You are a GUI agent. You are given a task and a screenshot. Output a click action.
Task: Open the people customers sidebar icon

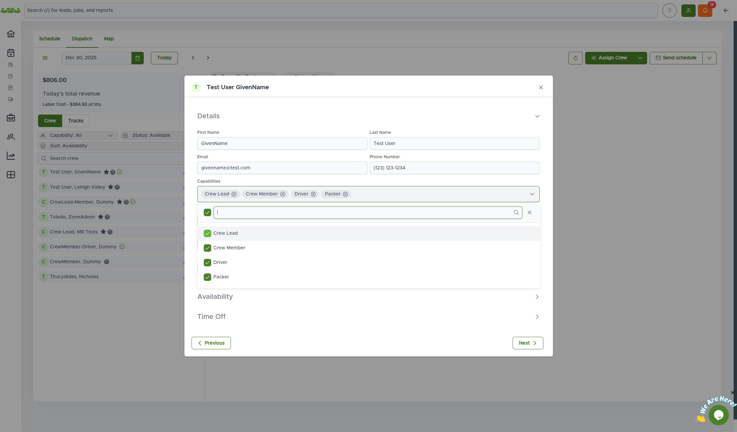11,137
